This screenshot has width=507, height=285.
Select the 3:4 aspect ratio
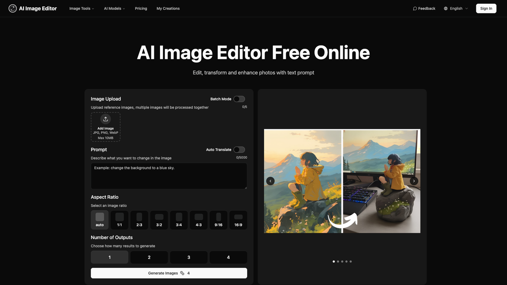(179, 220)
